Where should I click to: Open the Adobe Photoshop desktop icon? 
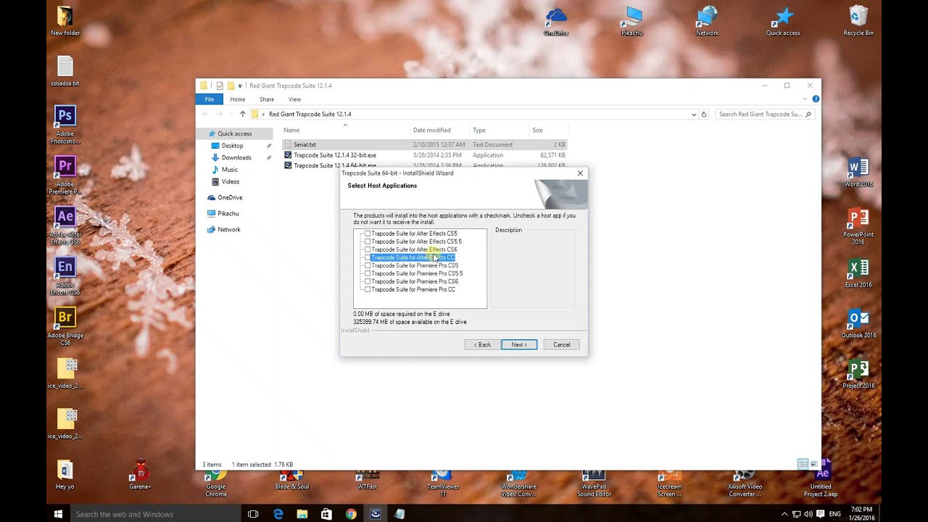[65, 124]
